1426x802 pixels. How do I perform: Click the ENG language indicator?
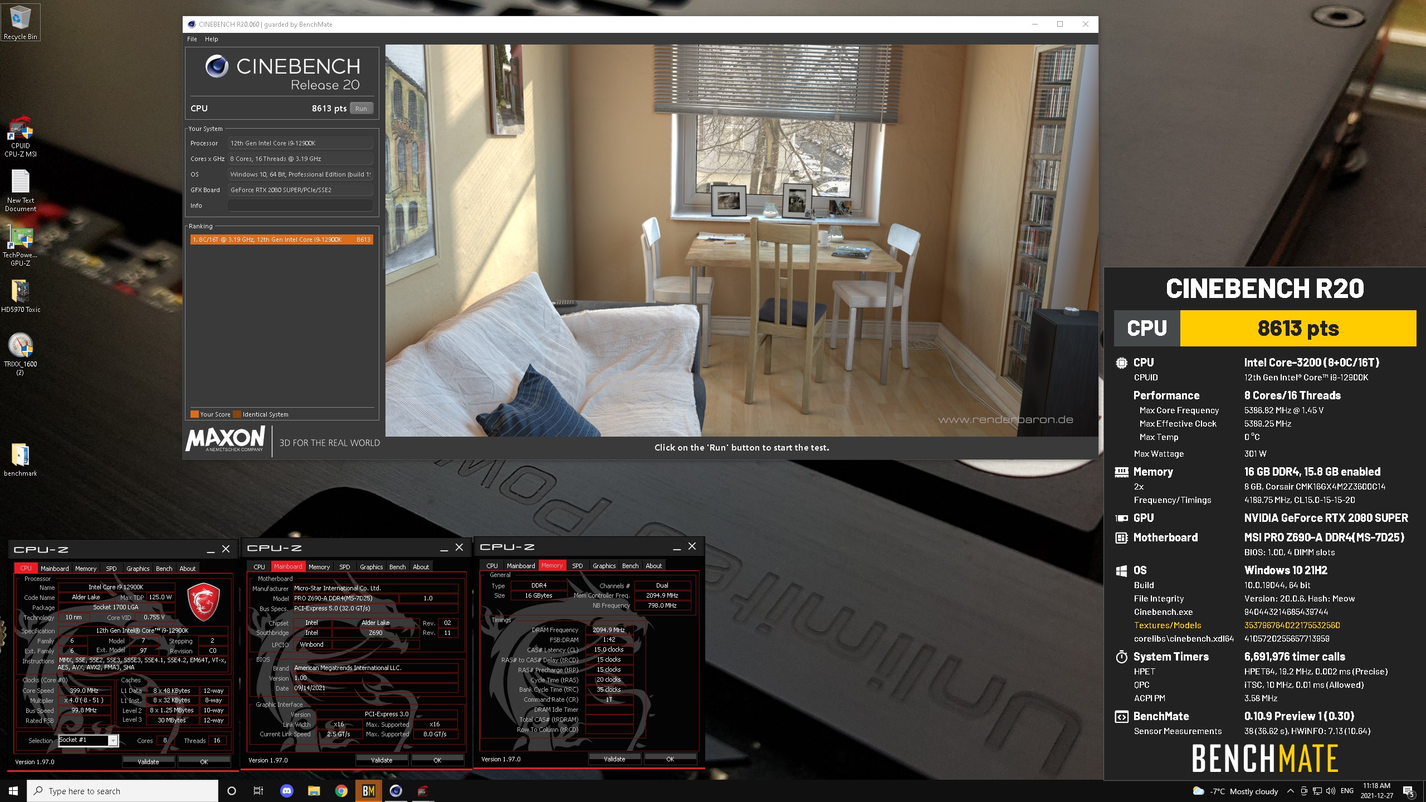click(1347, 791)
